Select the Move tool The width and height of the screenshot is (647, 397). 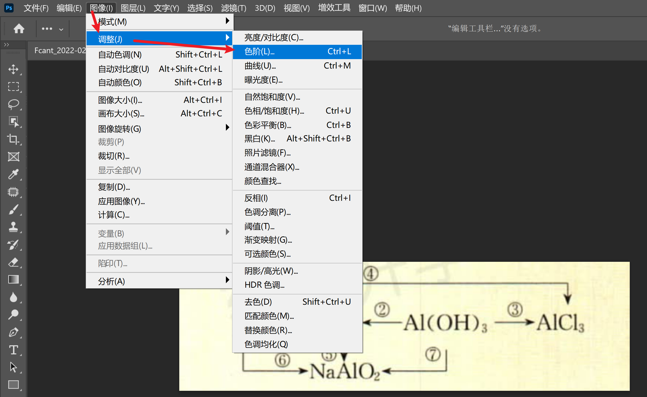point(13,69)
